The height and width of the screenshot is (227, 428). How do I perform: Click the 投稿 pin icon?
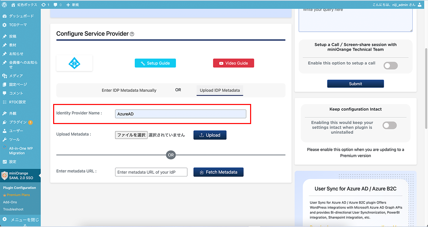pyautogui.click(x=4, y=36)
